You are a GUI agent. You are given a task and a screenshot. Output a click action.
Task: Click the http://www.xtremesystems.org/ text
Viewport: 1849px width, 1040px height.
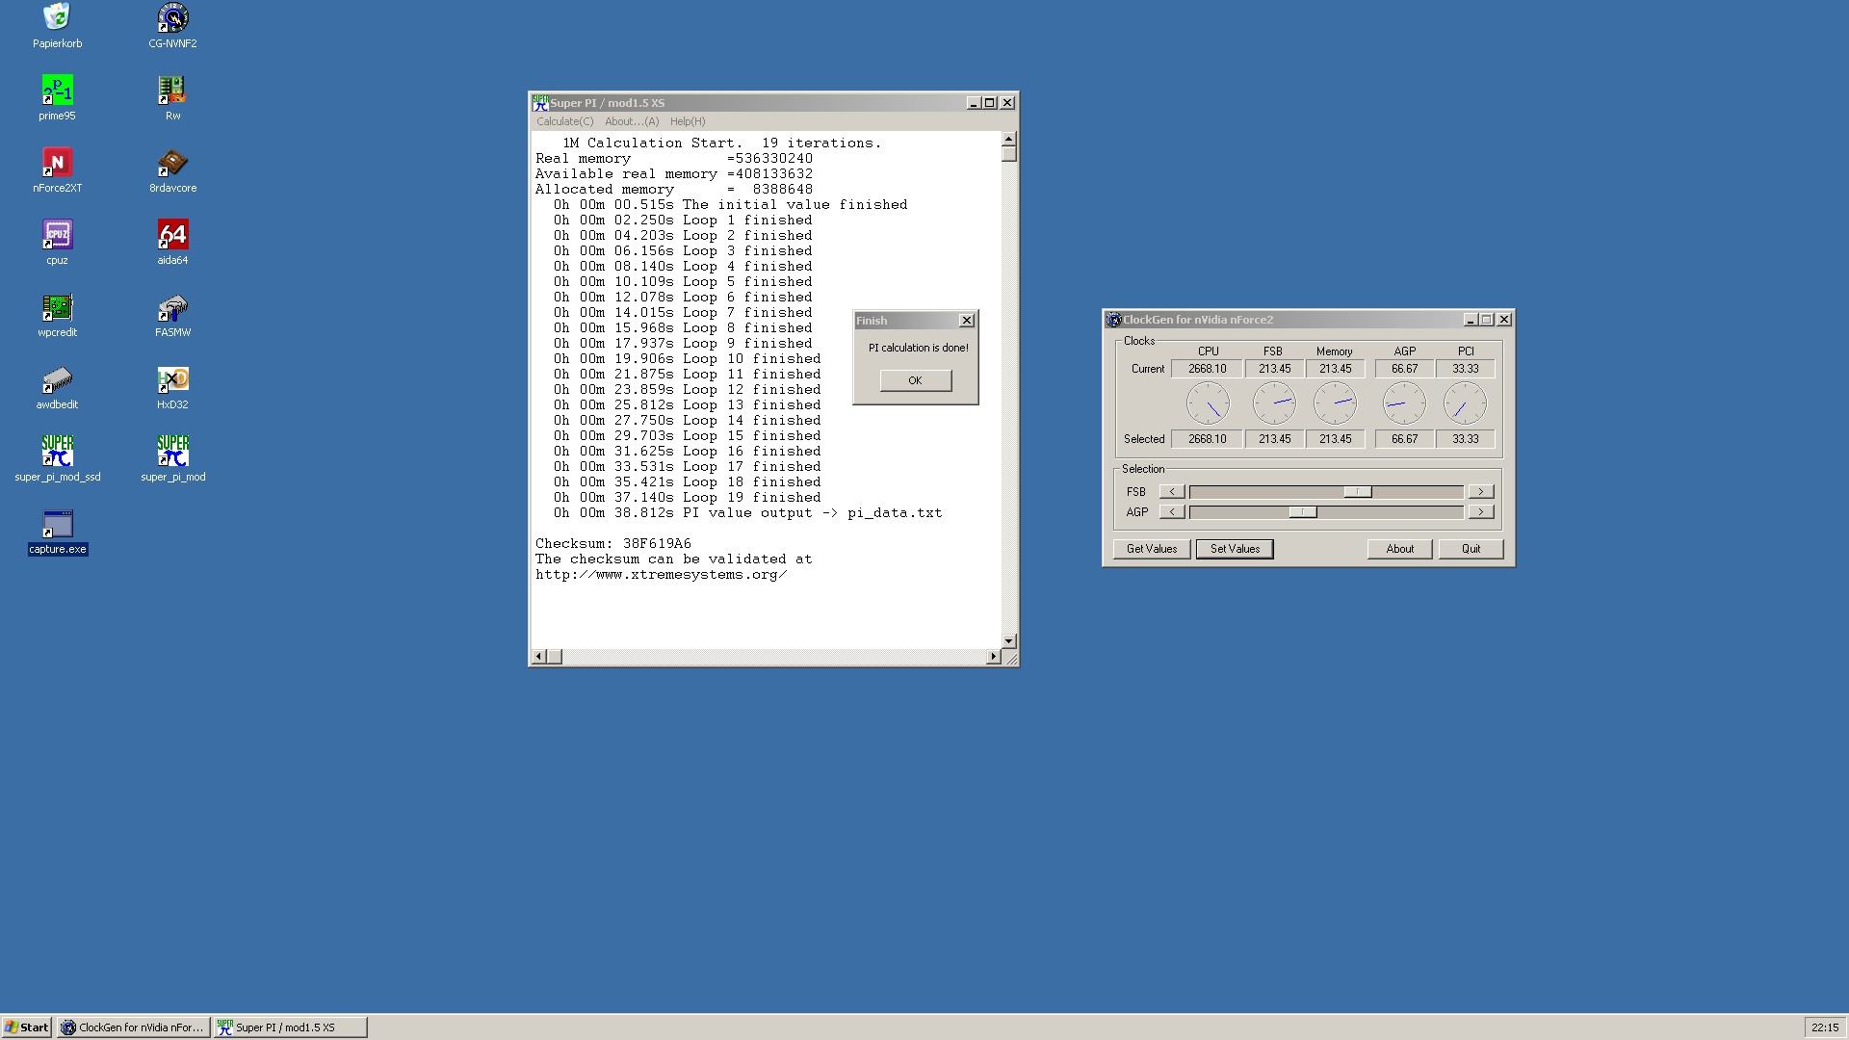[x=662, y=575]
